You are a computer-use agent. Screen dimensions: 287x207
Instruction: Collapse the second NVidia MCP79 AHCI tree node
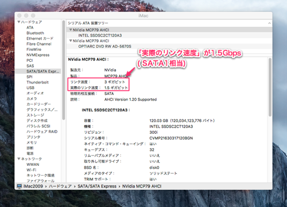click(x=71, y=41)
